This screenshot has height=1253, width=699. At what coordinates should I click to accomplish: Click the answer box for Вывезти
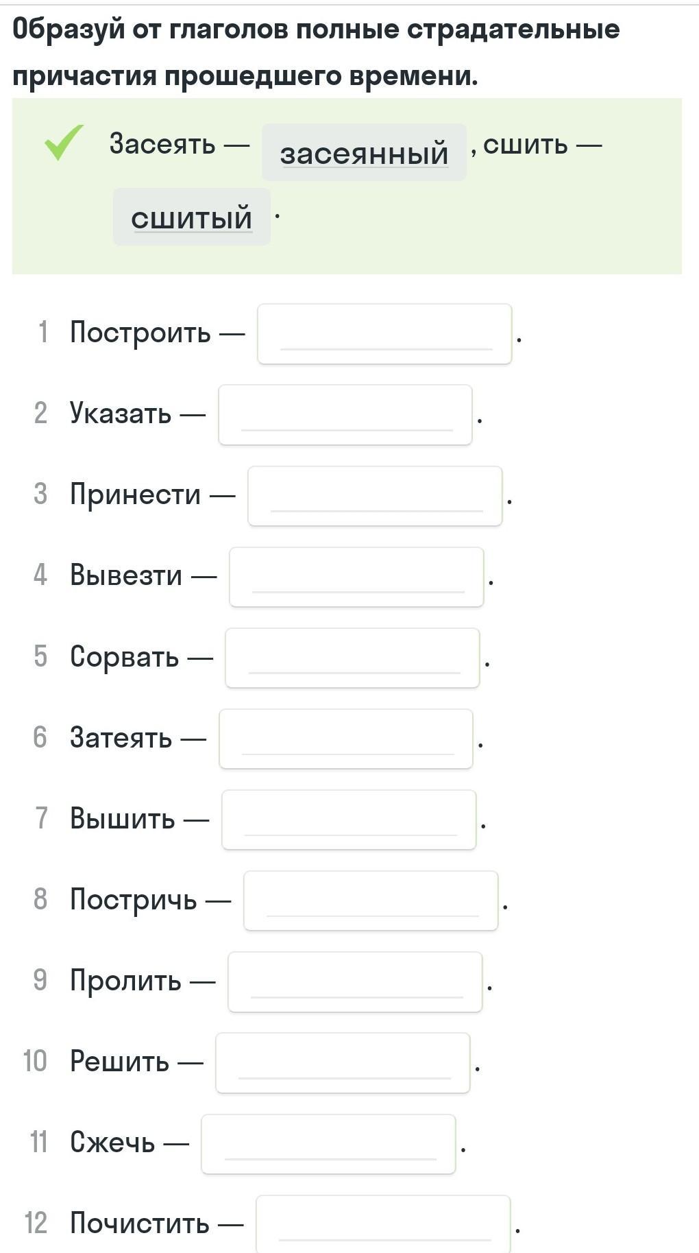coord(356,577)
